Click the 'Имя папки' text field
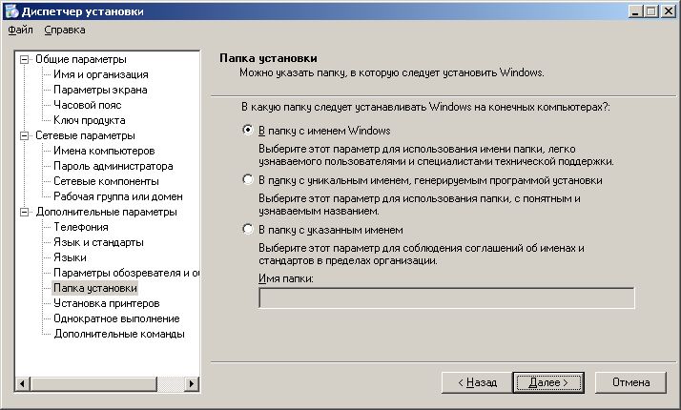Image resolution: width=681 pixels, height=410 pixels. pos(446,298)
